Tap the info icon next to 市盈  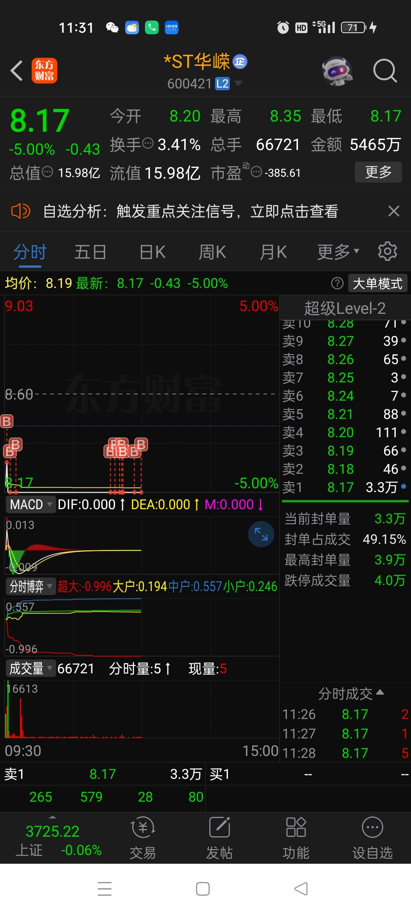pos(256,172)
